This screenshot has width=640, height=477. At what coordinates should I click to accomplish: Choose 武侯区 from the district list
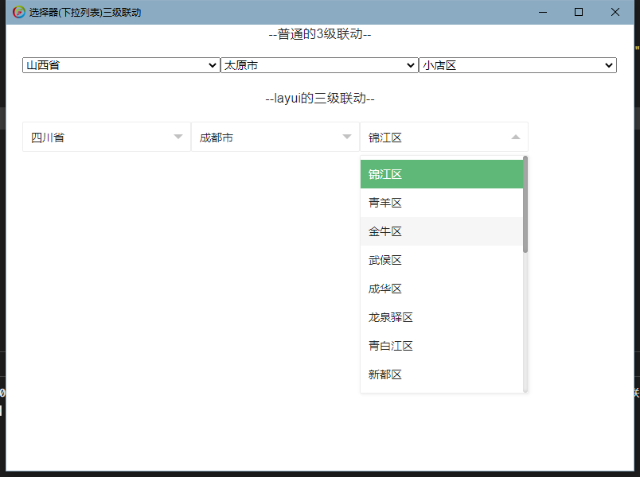(x=442, y=260)
